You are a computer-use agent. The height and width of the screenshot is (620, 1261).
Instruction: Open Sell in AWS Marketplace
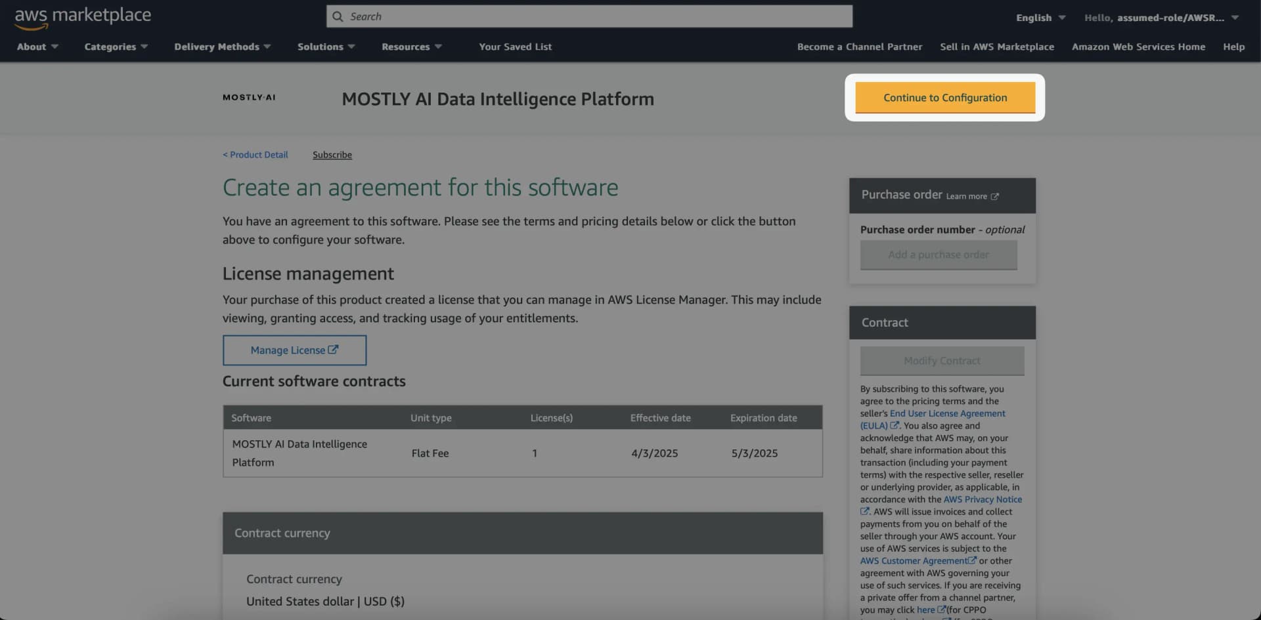(x=997, y=47)
